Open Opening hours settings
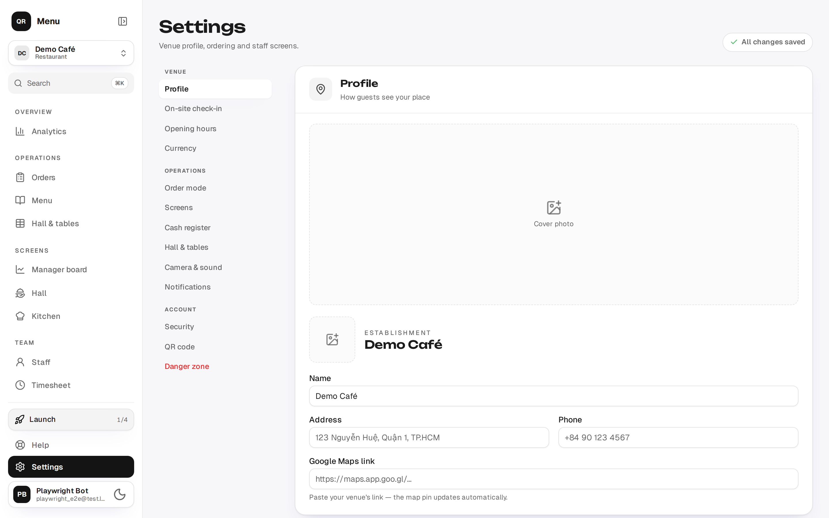This screenshot has width=829, height=518. 215,129
